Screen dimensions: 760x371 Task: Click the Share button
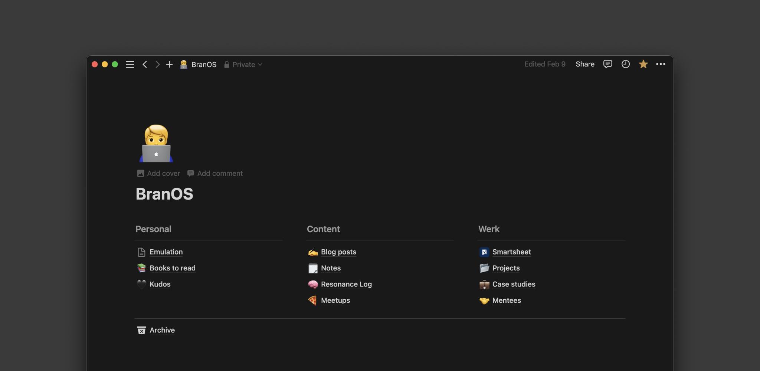(x=585, y=64)
